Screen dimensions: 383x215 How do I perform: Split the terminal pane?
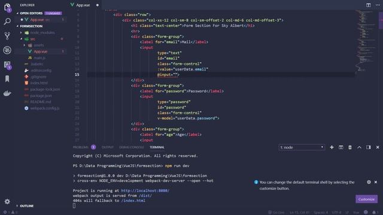click(x=341, y=148)
